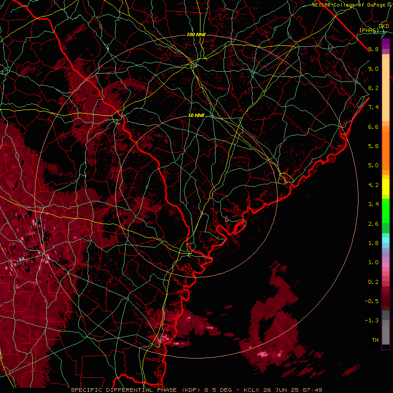Click the "2.6" value on the scale
Screen dimensions: 393x393
[373, 224]
